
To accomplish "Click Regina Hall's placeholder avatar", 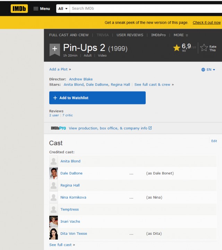I will (x=53, y=186).
